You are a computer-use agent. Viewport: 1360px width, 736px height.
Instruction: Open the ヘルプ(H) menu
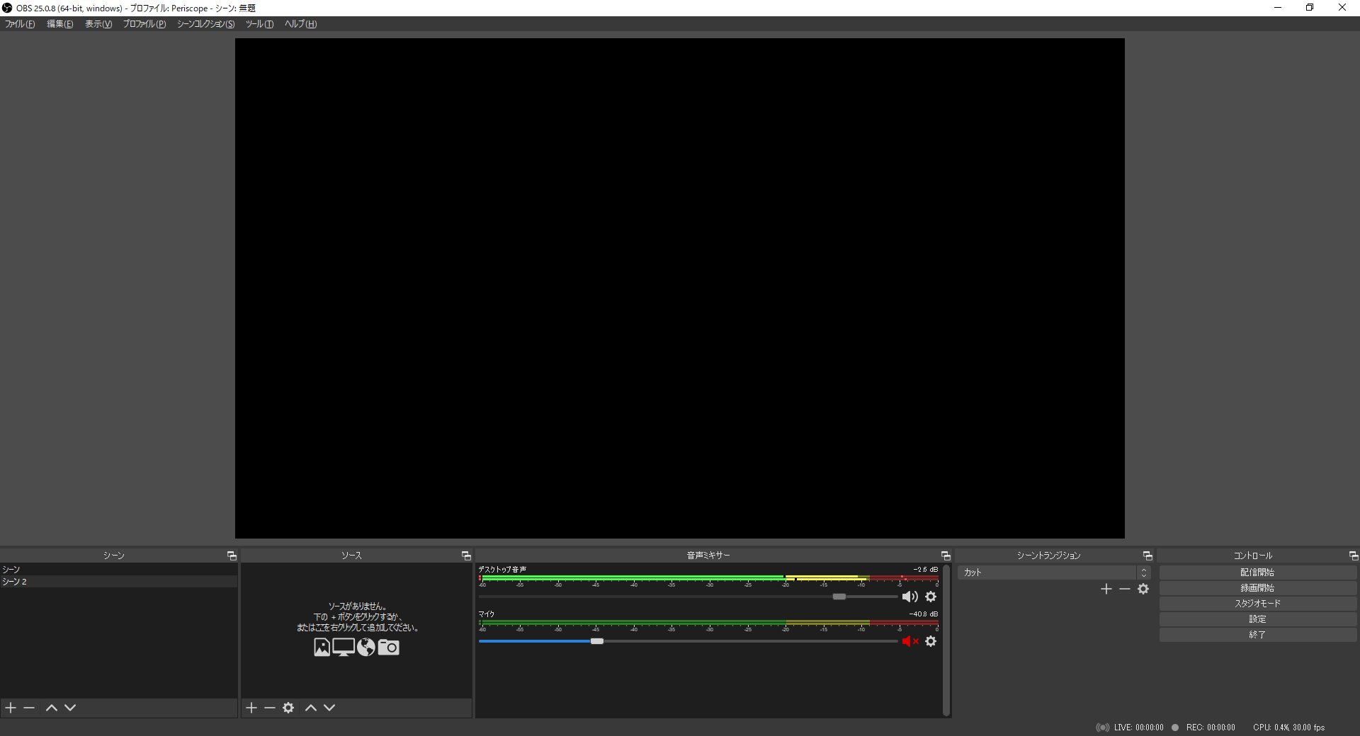pyautogui.click(x=300, y=24)
